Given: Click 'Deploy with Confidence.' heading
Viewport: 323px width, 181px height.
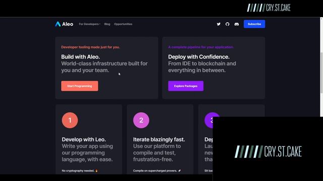Looking at the screenshot, I should (x=199, y=57).
